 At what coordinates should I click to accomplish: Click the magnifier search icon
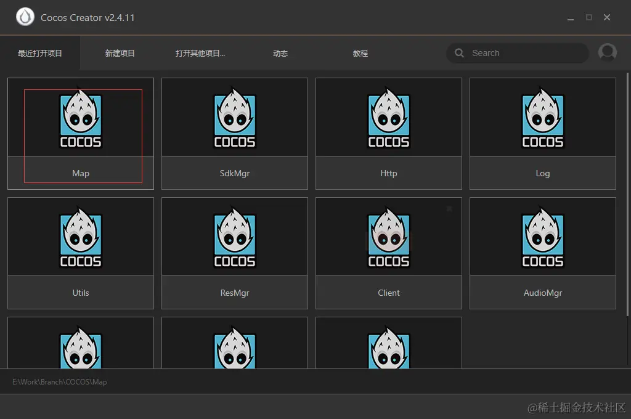click(x=459, y=53)
